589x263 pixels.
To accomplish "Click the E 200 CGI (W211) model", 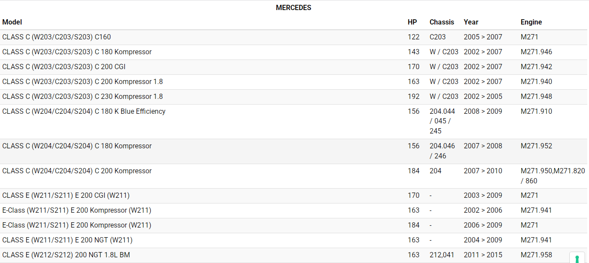I will click(66, 196).
